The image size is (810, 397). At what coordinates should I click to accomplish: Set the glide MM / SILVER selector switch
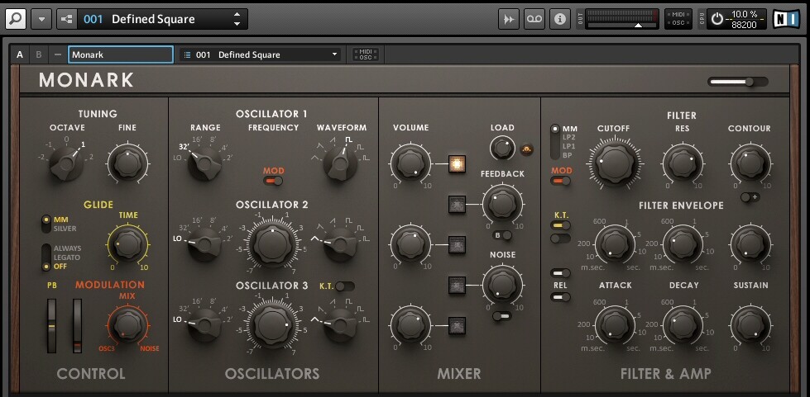point(46,224)
